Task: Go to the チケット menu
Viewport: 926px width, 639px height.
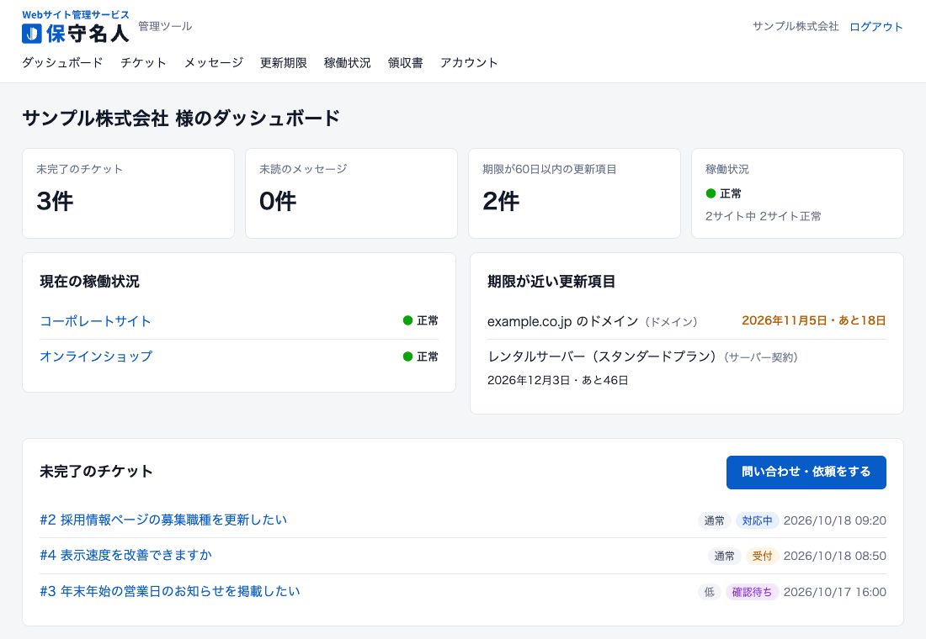Action: pos(143,62)
